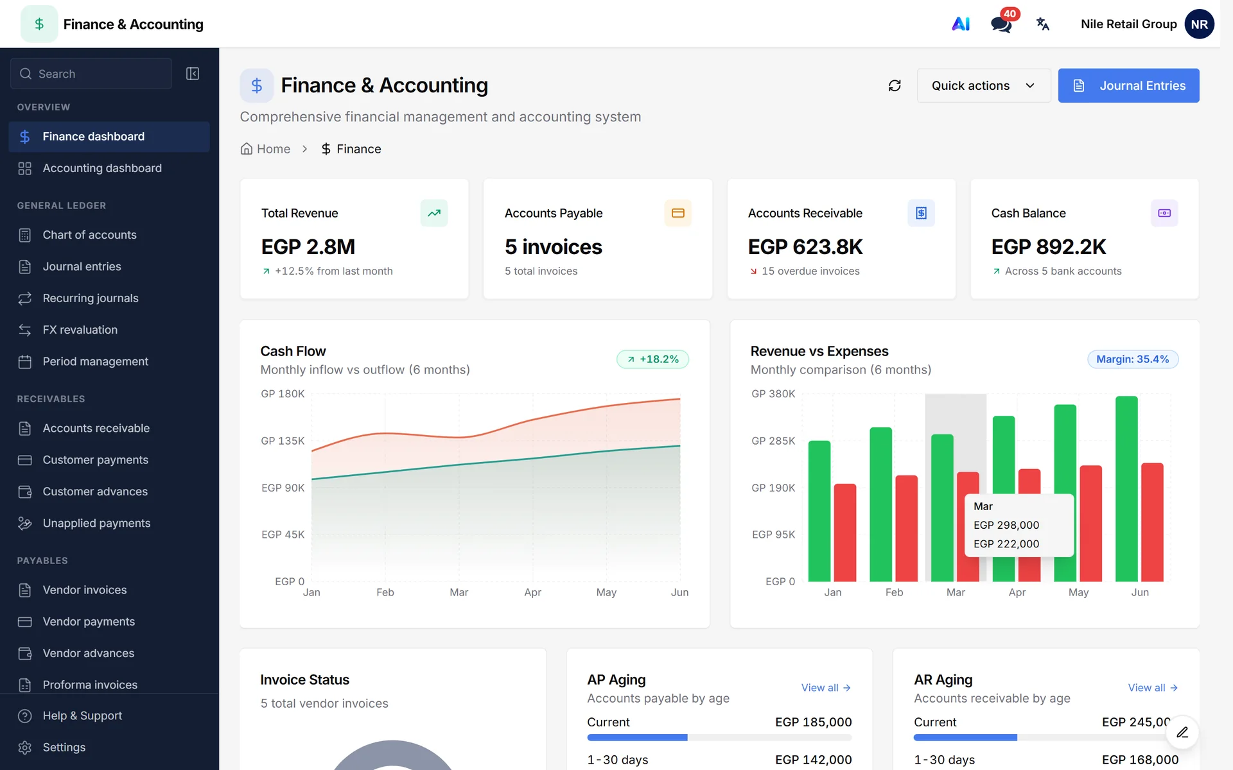The width and height of the screenshot is (1233, 770).
Task: Click the Home breadcrumb
Action: coord(265,149)
